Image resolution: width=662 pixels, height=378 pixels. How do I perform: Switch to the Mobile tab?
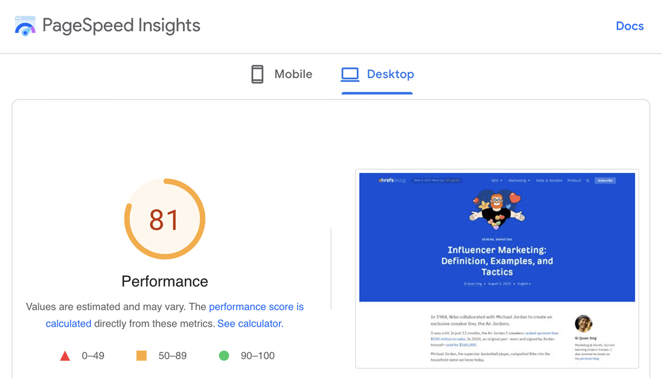(293, 74)
